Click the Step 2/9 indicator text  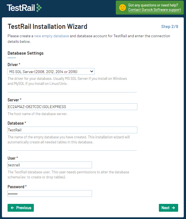(x=169, y=27)
